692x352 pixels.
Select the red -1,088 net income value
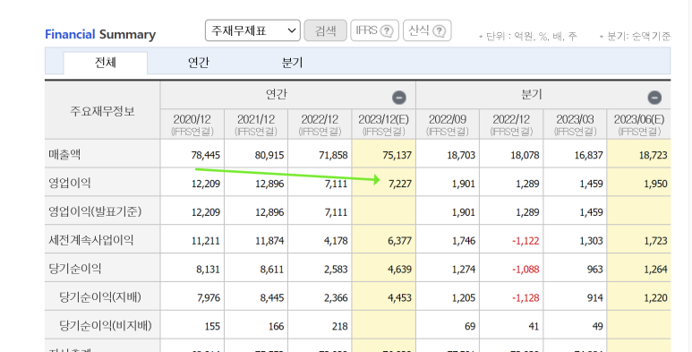525,270
